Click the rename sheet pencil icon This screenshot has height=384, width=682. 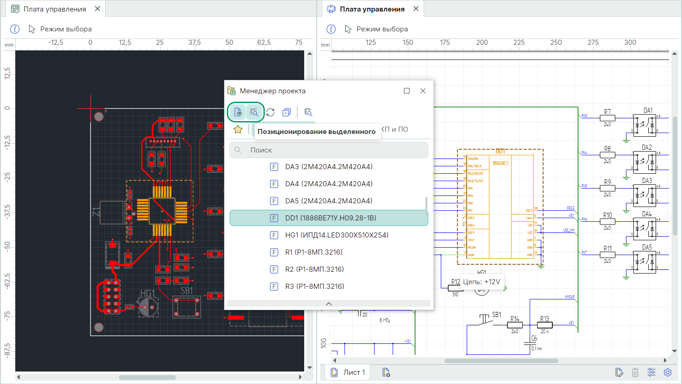[x=619, y=372]
